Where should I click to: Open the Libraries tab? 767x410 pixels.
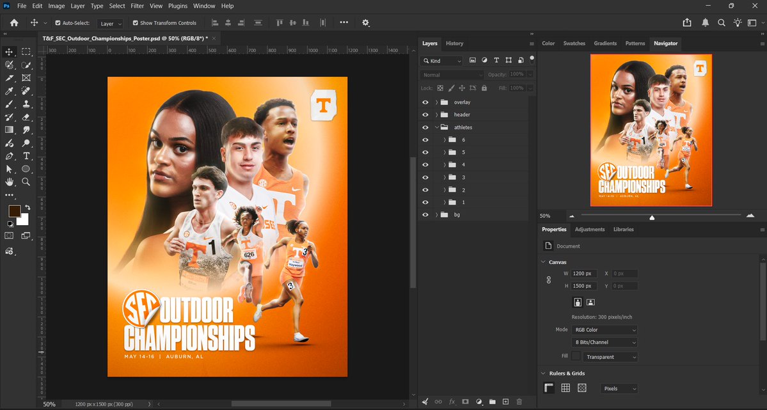[x=623, y=230]
